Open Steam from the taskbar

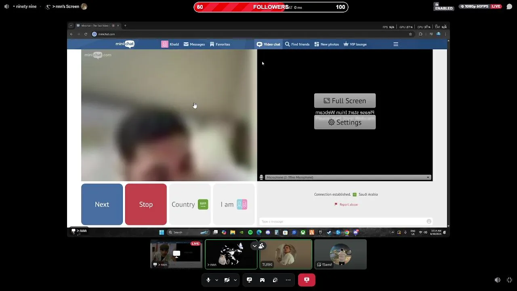point(329,232)
